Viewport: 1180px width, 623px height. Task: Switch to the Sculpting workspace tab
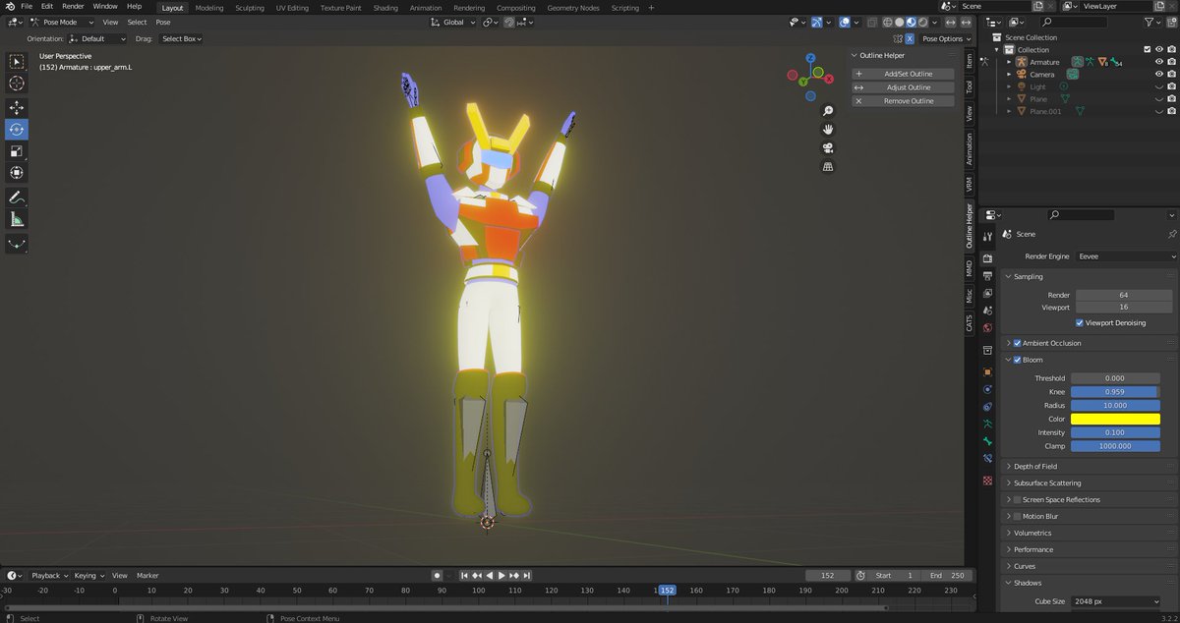(x=249, y=7)
